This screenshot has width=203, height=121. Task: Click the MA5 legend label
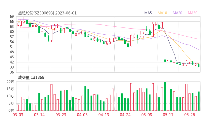148,13
